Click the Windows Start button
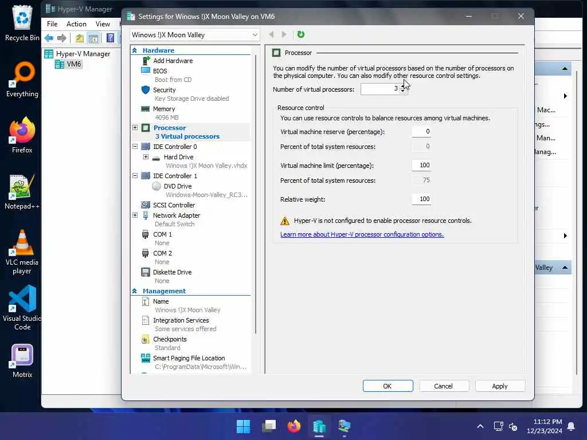The width and height of the screenshot is (587, 440). (243, 426)
